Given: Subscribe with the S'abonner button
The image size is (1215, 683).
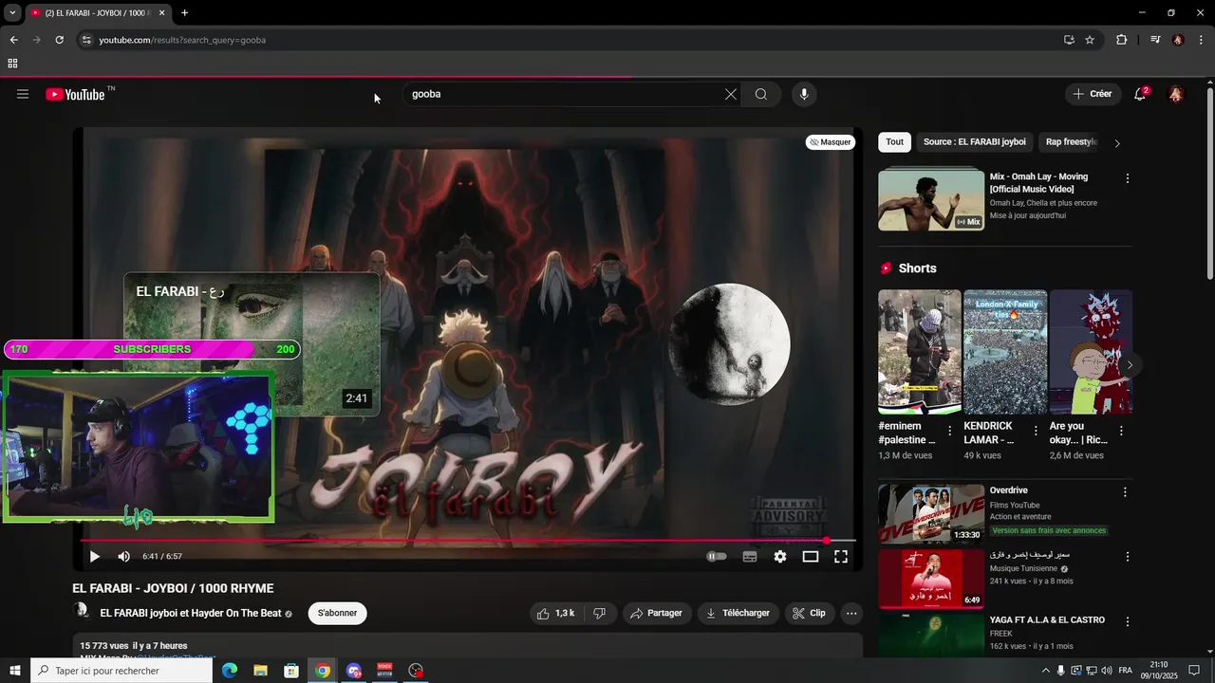Looking at the screenshot, I should [x=337, y=613].
